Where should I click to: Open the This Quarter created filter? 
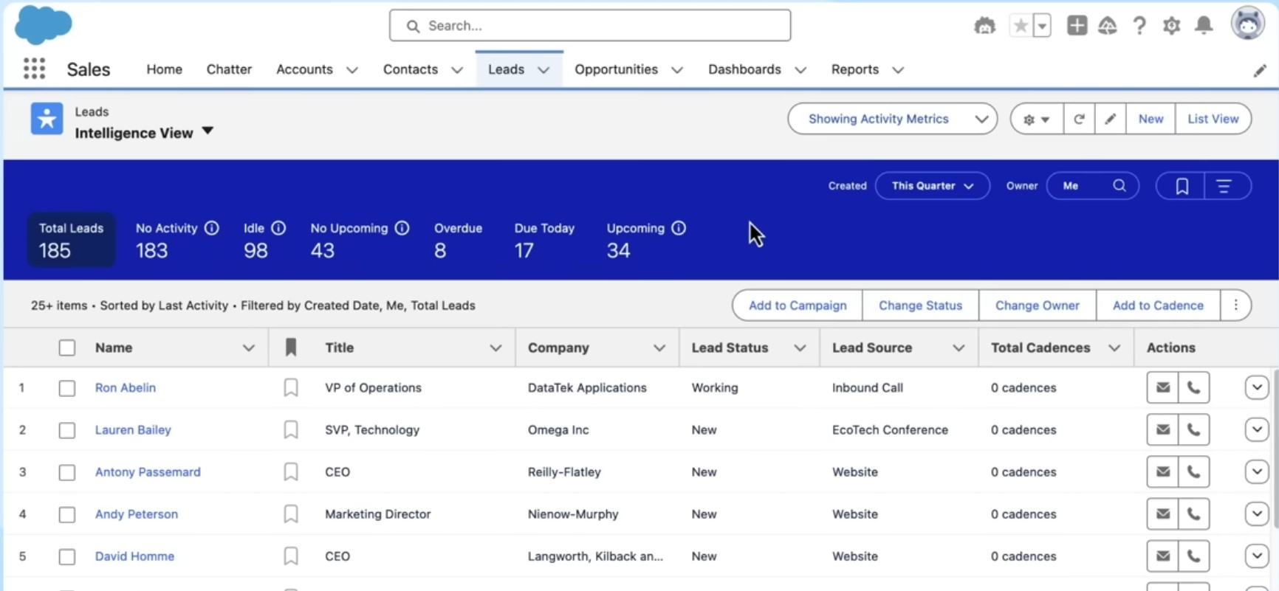click(x=932, y=186)
